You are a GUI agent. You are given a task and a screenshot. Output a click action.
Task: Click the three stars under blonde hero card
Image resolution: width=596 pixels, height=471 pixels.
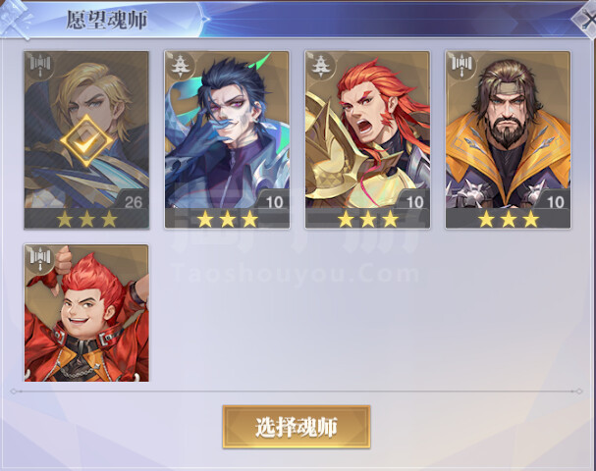pos(86,219)
